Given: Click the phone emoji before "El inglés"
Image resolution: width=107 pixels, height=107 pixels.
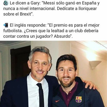Looking at the screenshot, I should point(6,25).
